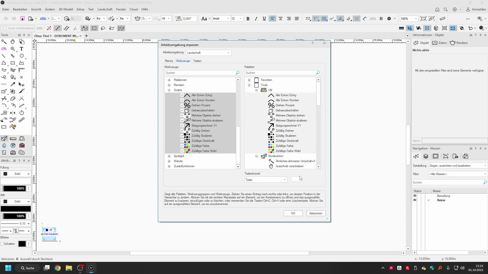Open the Extras menu

[x=80, y=9]
